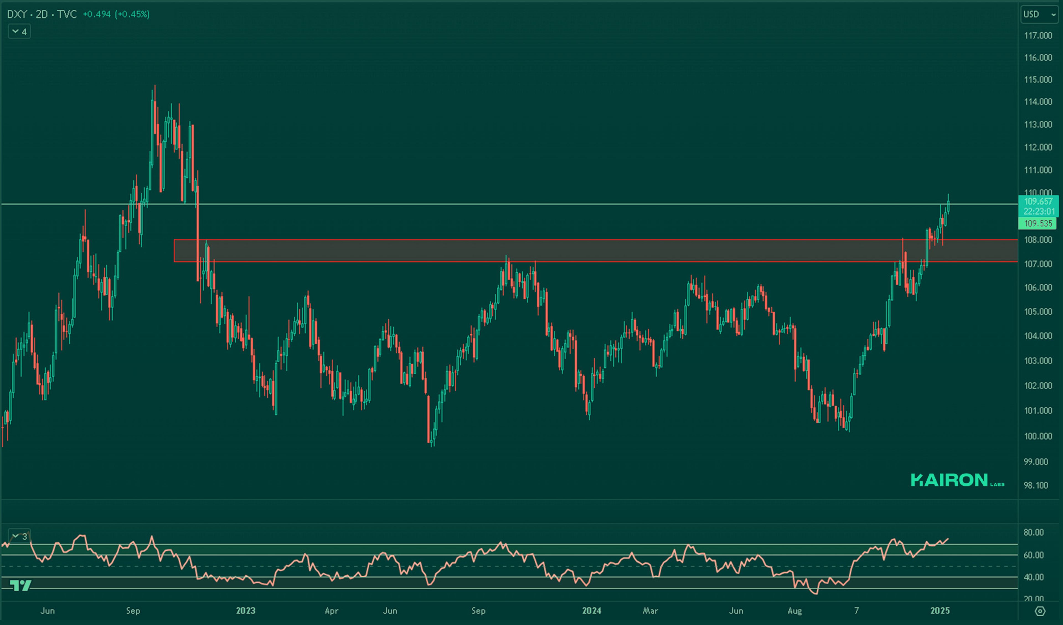Click the 80.00 RSI scale label
The image size is (1063, 625).
(1033, 532)
